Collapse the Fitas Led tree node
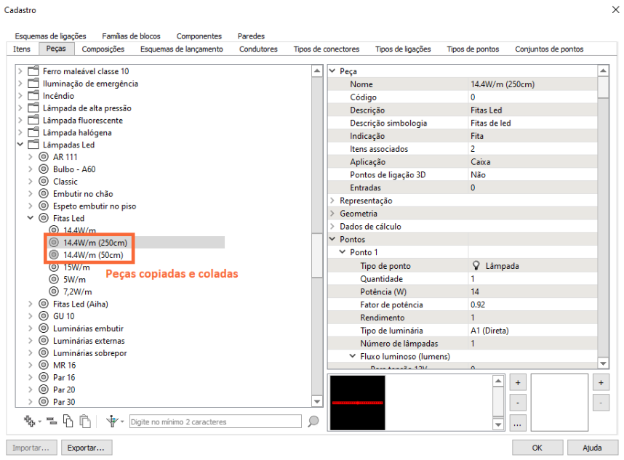Screen dimensions: 624x460 click(31, 218)
